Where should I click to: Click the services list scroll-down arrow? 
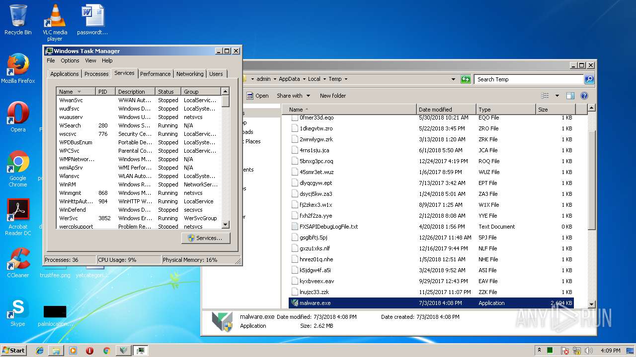pyautogui.click(x=225, y=225)
